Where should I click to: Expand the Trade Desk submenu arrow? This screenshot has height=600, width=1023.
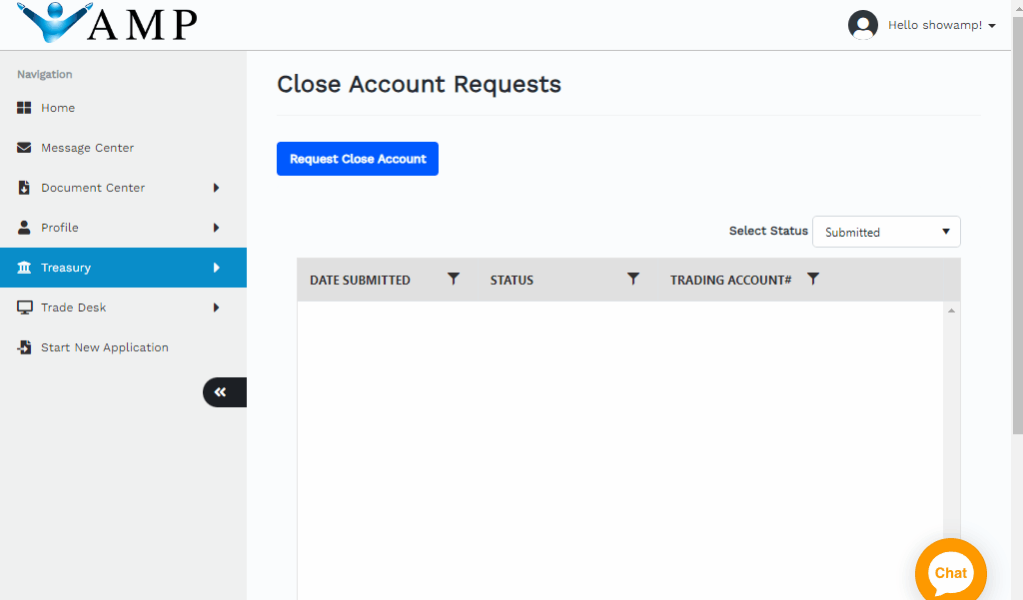click(216, 307)
